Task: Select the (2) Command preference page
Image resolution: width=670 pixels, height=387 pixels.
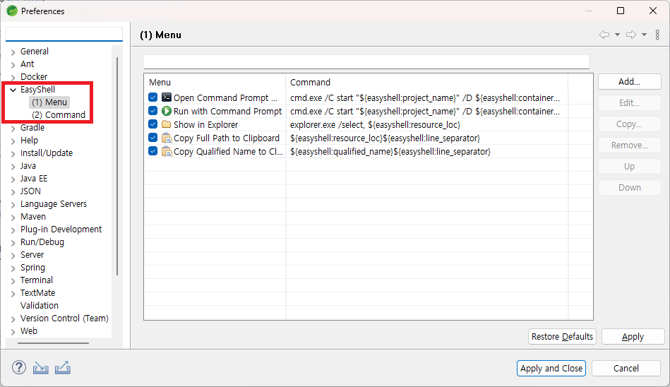Action: coord(59,114)
